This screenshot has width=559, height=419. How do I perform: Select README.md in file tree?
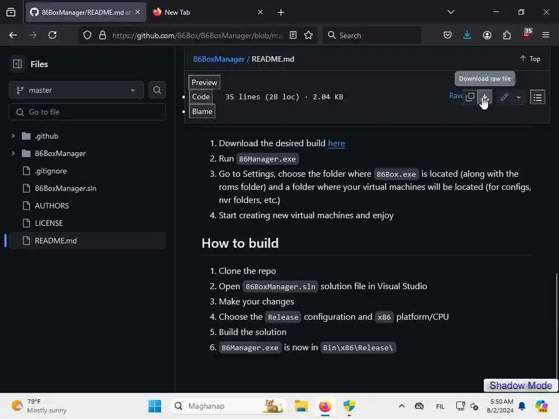click(x=87, y=241)
